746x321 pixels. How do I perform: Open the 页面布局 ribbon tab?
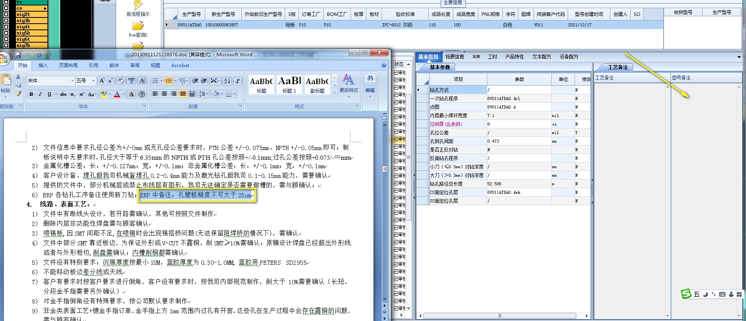point(68,66)
